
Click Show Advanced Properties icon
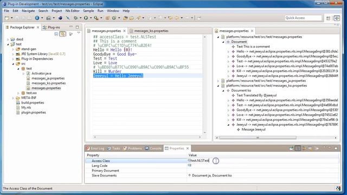(x=304, y=148)
